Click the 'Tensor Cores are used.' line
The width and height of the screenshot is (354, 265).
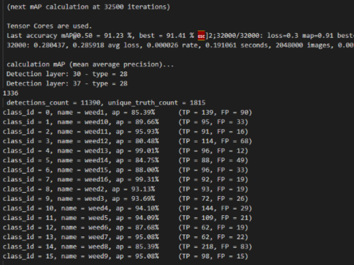click(x=49, y=26)
